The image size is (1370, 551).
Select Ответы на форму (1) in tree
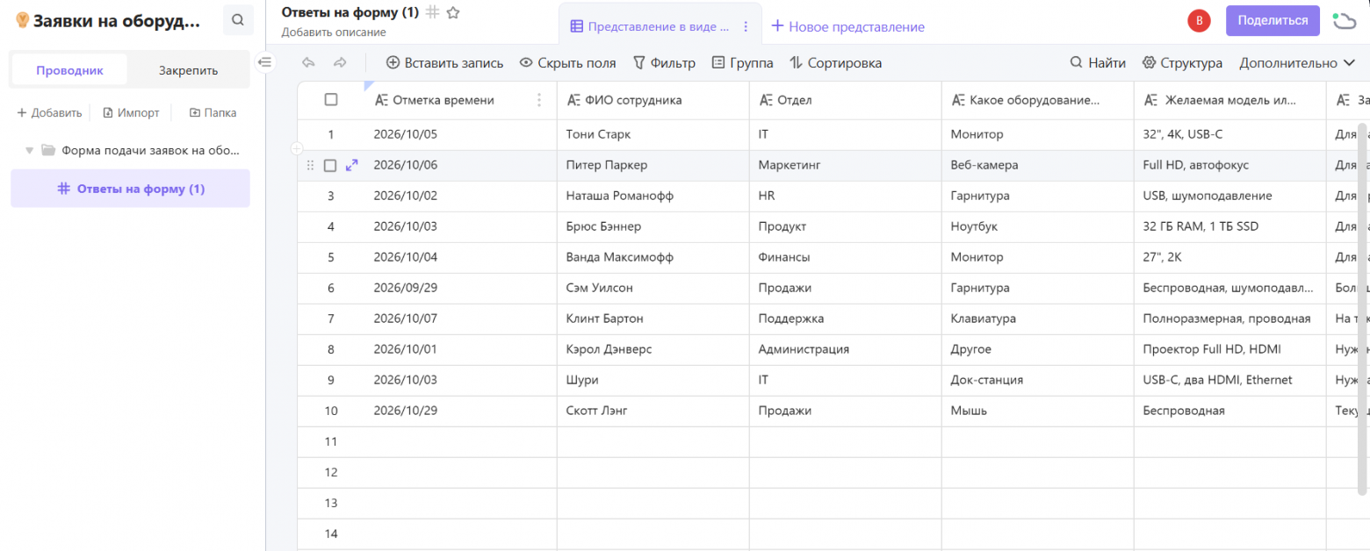coord(130,189)
